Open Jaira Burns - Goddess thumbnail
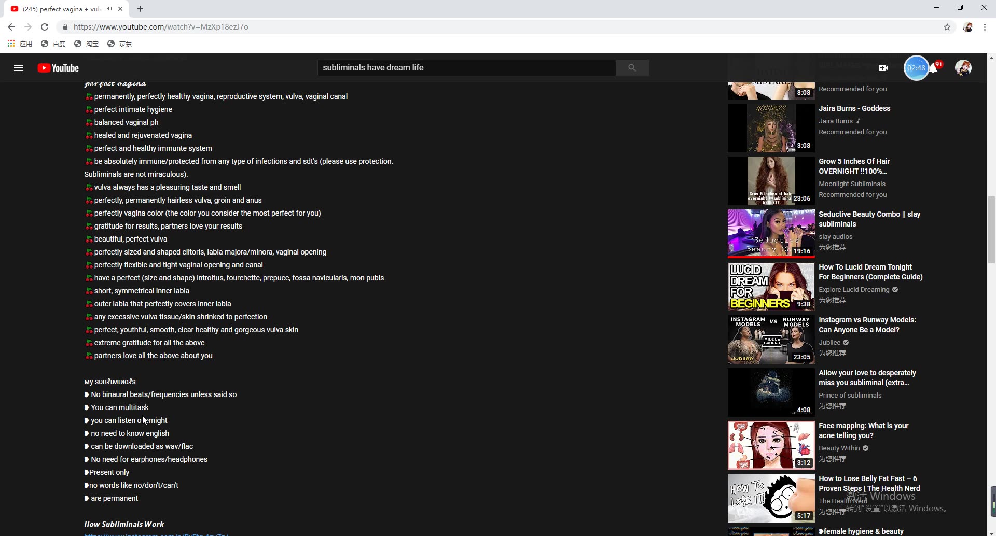This screenshot has width=996, height=536. (771, 128)
